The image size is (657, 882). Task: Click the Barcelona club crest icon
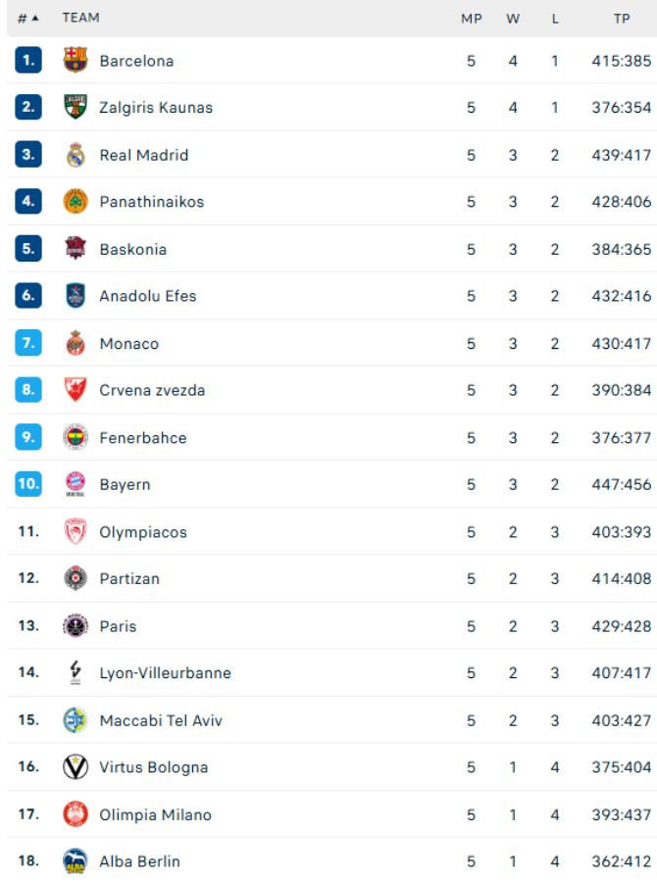(76, 61)
